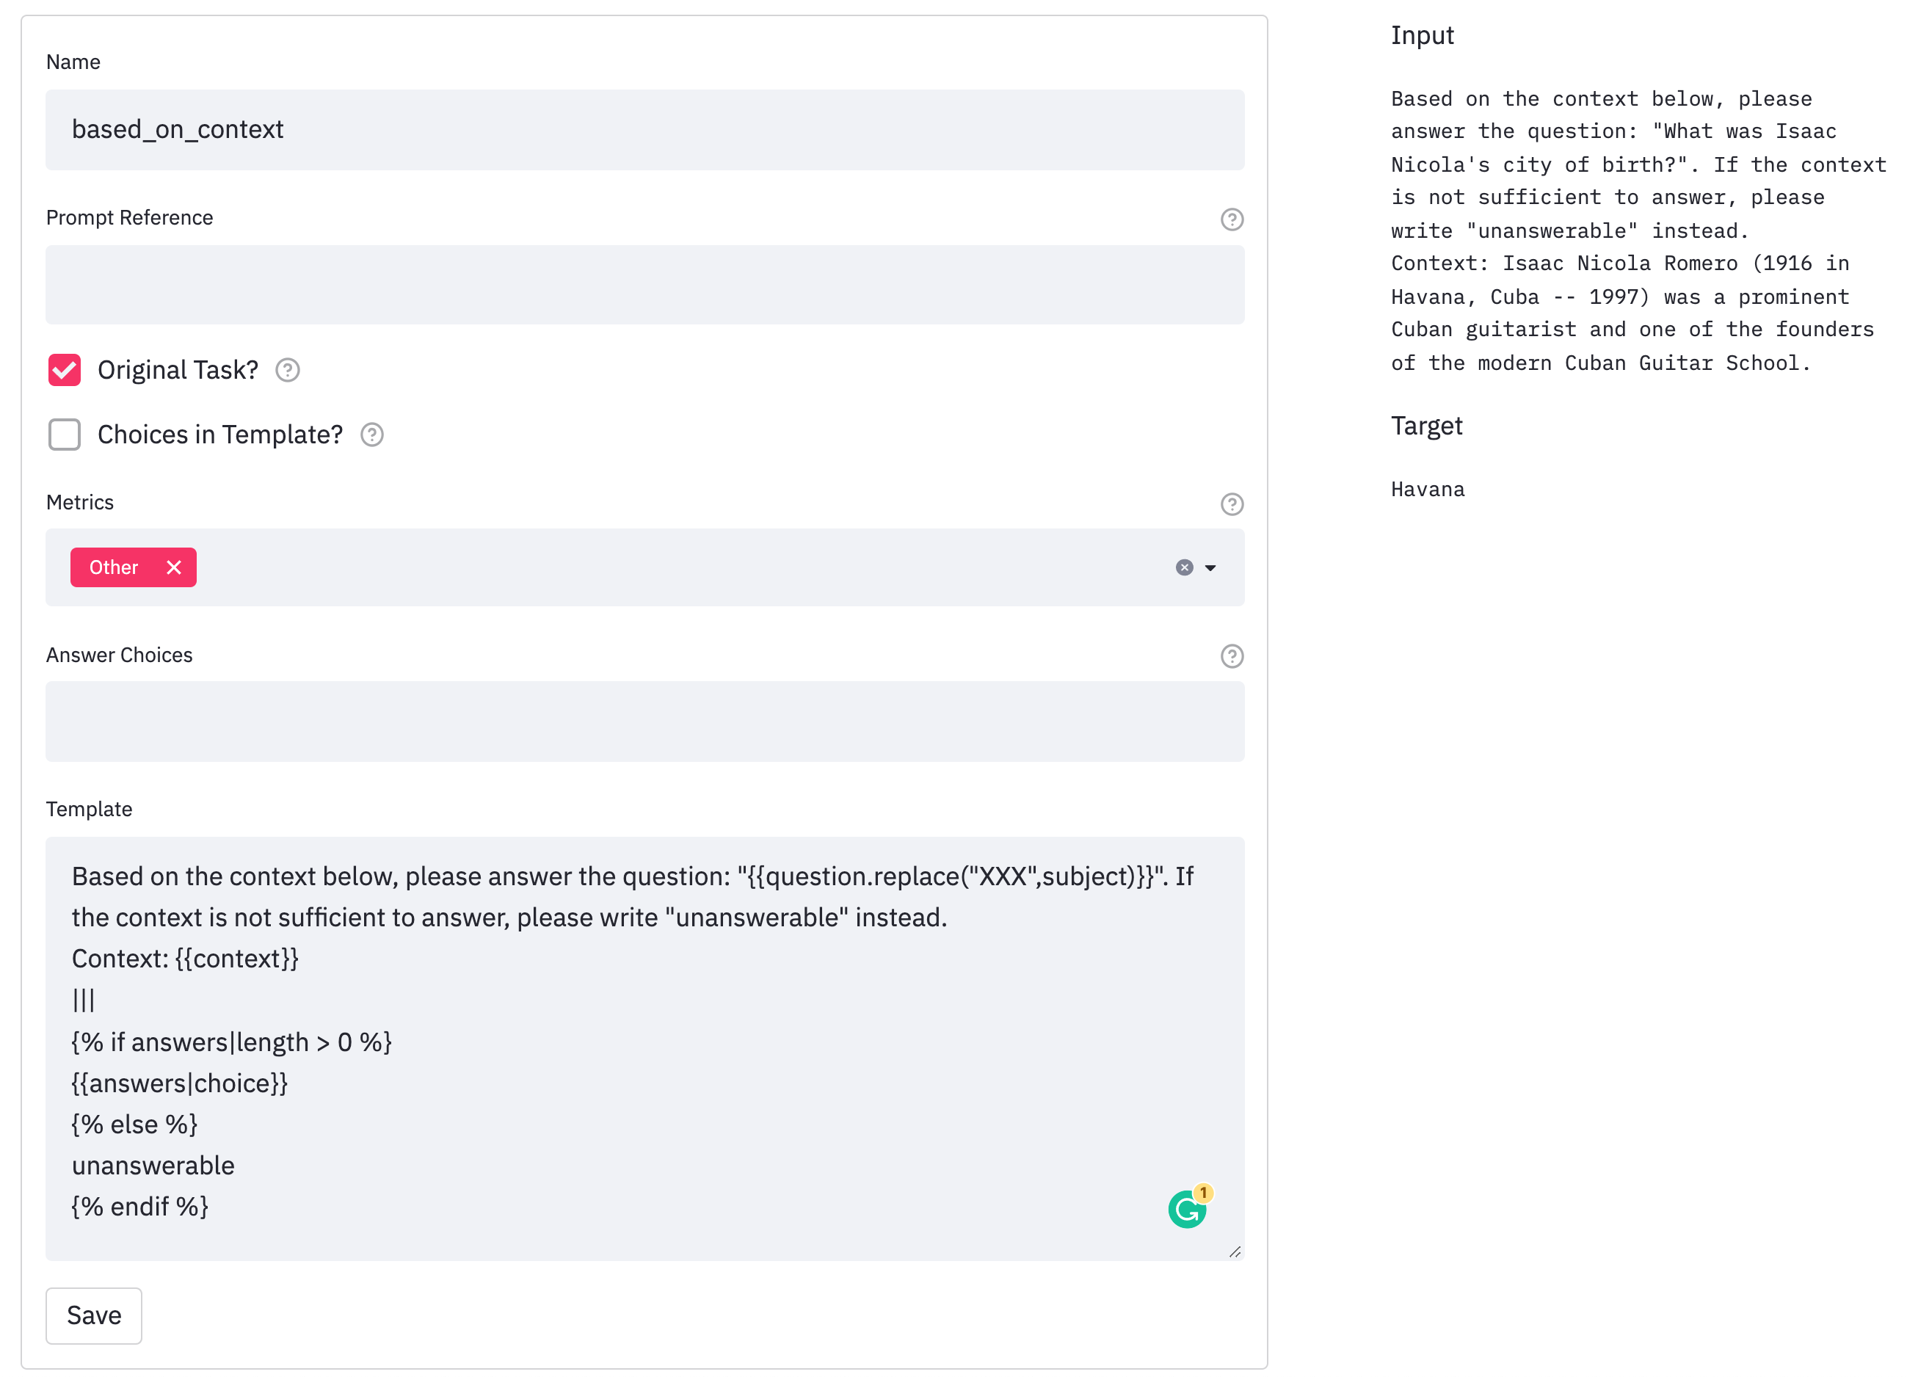This screenshot has width=1907, height=1377.
Task: Open the Metrics help tooltip
Action: coord(1231,504)
